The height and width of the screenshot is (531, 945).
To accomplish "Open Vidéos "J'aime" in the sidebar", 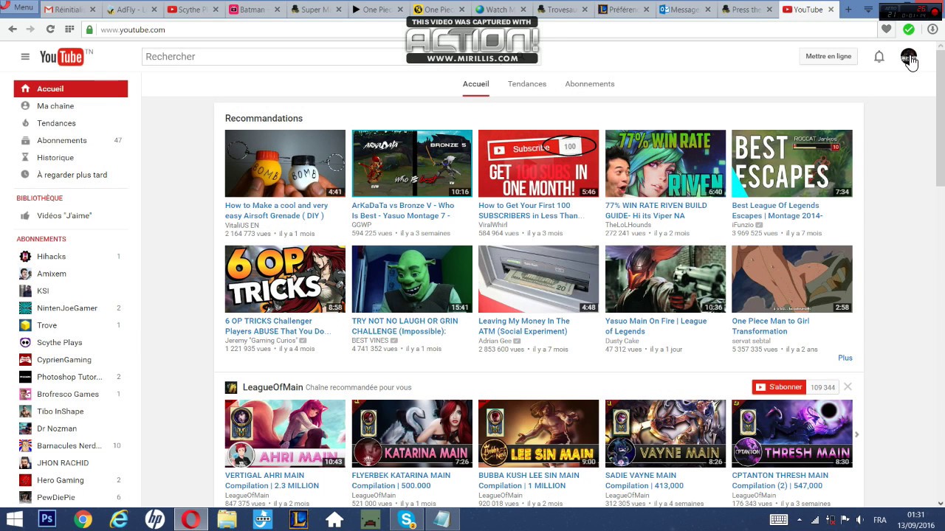I will coord(64,216).
